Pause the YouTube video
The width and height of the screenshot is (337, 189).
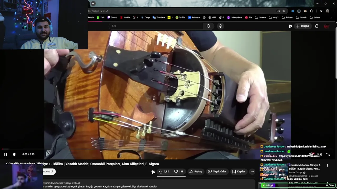coord(6,154)
